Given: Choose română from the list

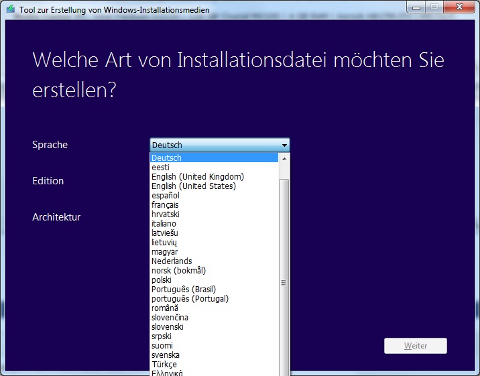Looking at the screenshot, I should pyautogui.click(x=215, y=308).
